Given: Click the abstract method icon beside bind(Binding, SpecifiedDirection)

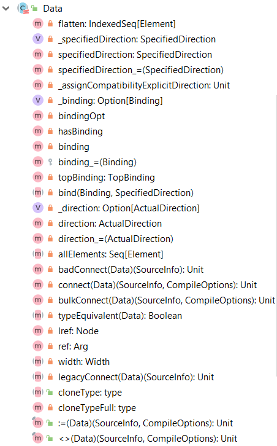Looking at the screenshot, I should (x=38, y=192).
